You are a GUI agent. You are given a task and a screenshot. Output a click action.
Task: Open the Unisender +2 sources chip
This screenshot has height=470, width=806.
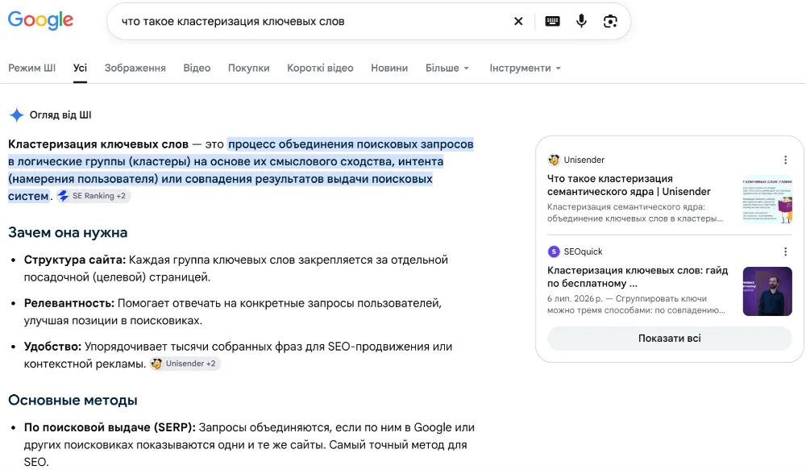point(185,364)
